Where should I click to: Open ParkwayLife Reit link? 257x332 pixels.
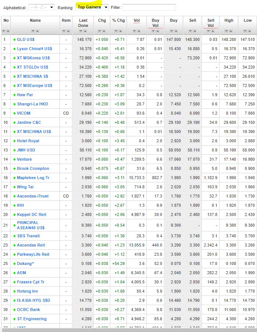pyautogui.click(x=33, y=254)
